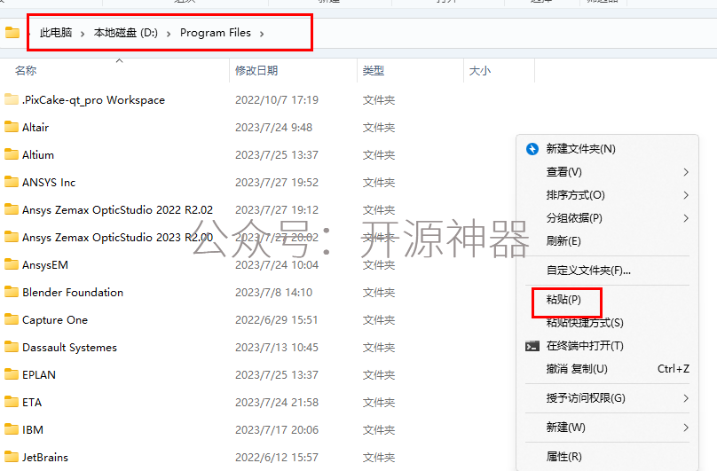Click 此电脑 breadcrumb segment
Viewport: 717px width, 471px height.
[x=56, y=33]
